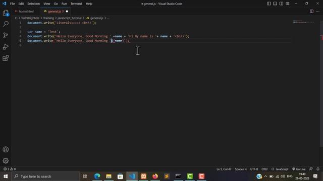Open Sublime Text from taskbar
Screen dimensions: 323x181
(x=167, y=176)
